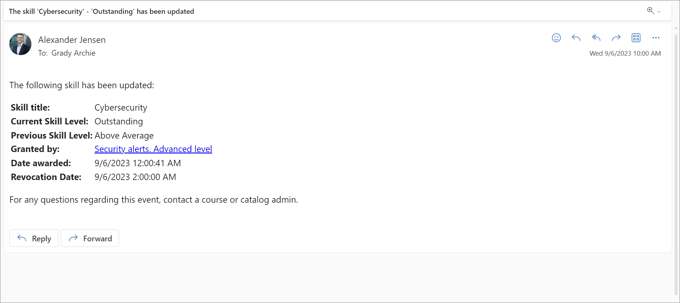Expand the zoom dropdown chevron
Viewport: 680px width, 303px height.
[x=659, y=12]
